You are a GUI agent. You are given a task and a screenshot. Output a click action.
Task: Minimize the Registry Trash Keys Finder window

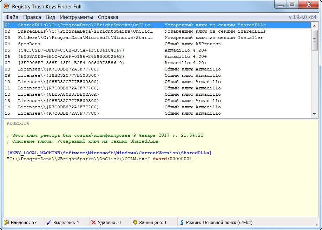[281, 5]
